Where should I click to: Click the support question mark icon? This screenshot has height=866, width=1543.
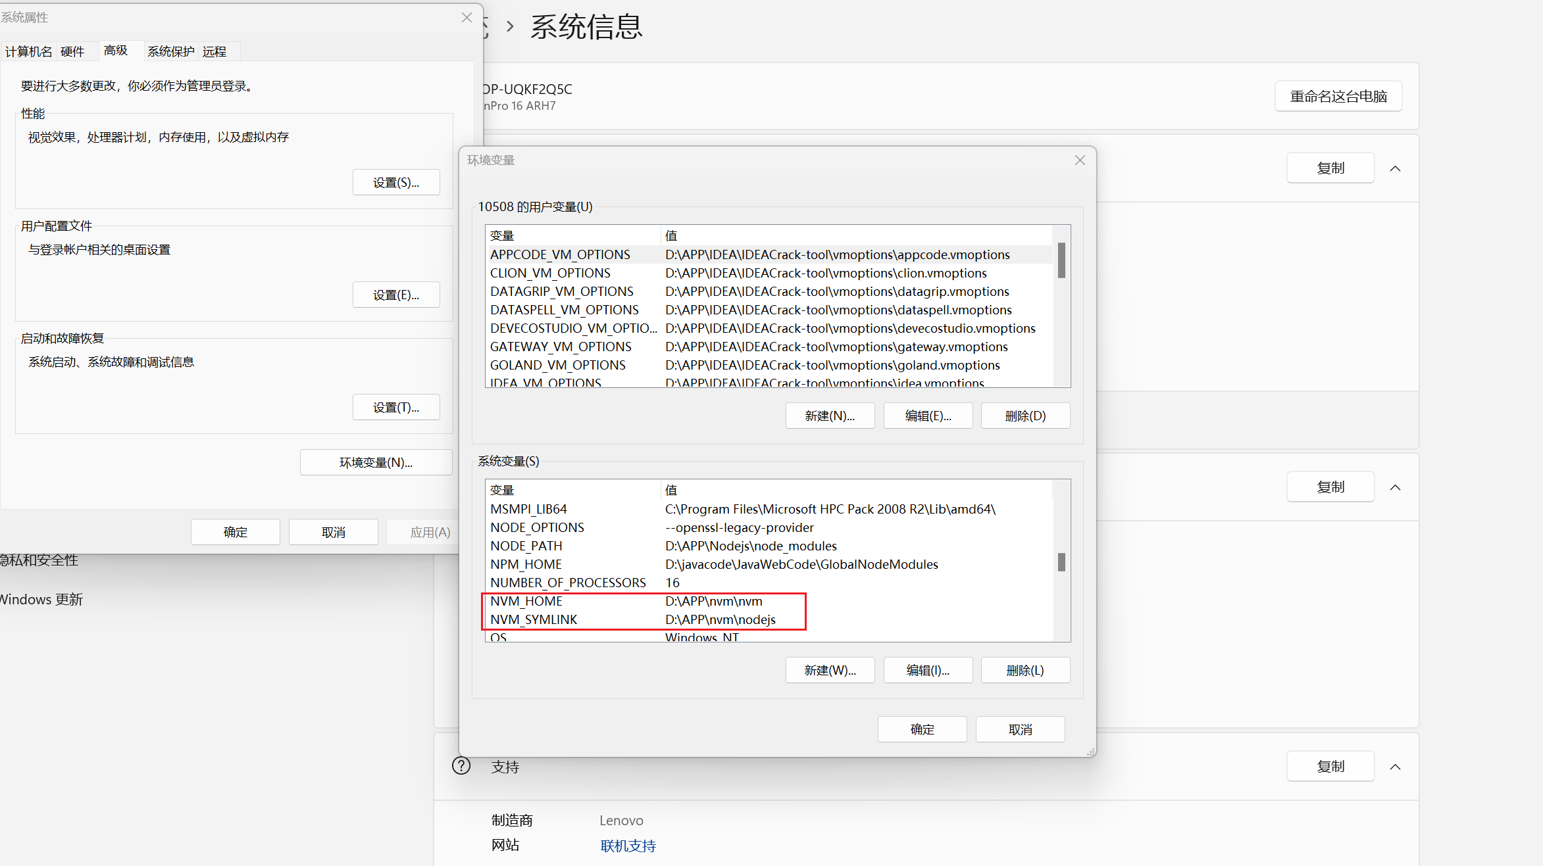pos(461,766)
